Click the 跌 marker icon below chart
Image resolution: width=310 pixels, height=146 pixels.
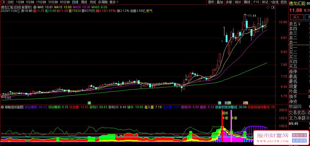pos(229,103)
